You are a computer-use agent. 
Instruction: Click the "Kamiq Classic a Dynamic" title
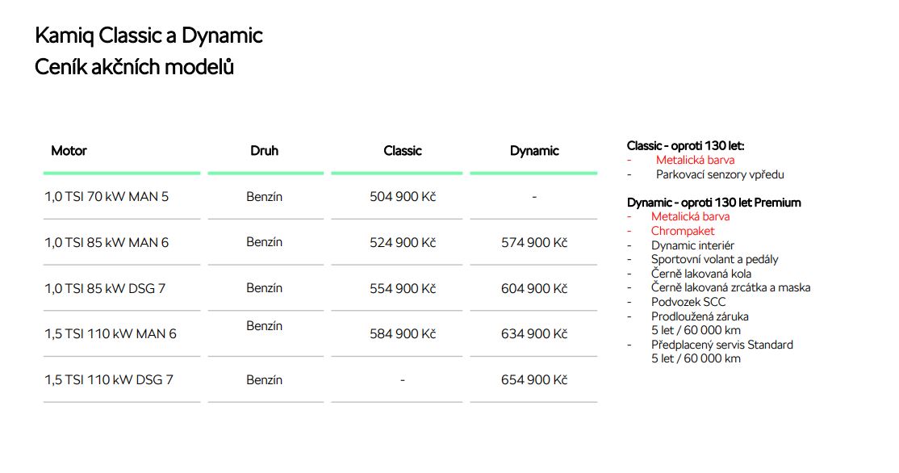coord(148,36)
